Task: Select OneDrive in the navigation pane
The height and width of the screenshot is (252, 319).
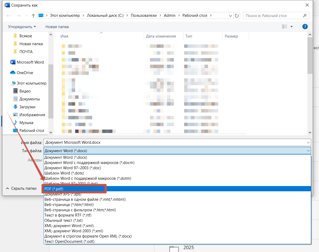Action: pyautogui.click(x=25, y=73)
